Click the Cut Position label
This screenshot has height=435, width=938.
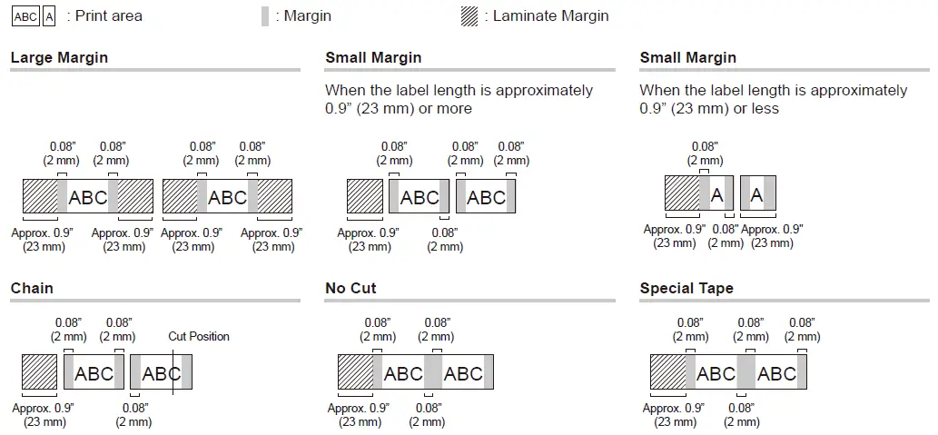pos(199,336)
